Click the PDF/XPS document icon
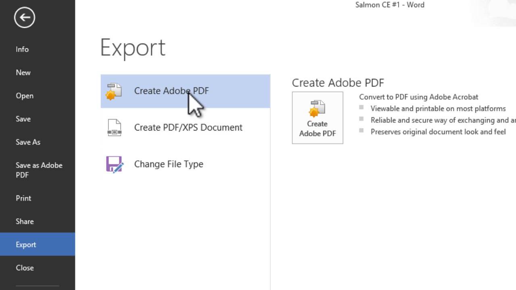Screen dimensions: 516x290 pos(114,128)
